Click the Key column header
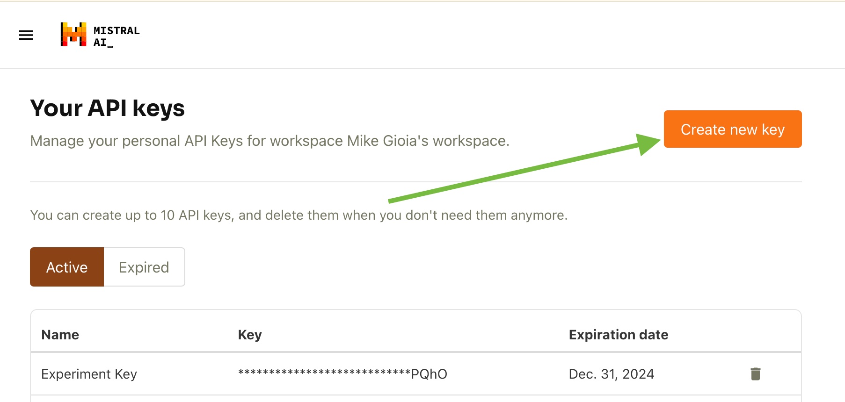845x402 pixels. tap(250, 335)
